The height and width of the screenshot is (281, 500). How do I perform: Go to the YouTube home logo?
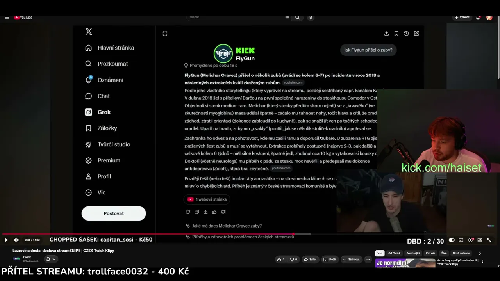pyautogui.click(x=23, y=18)
